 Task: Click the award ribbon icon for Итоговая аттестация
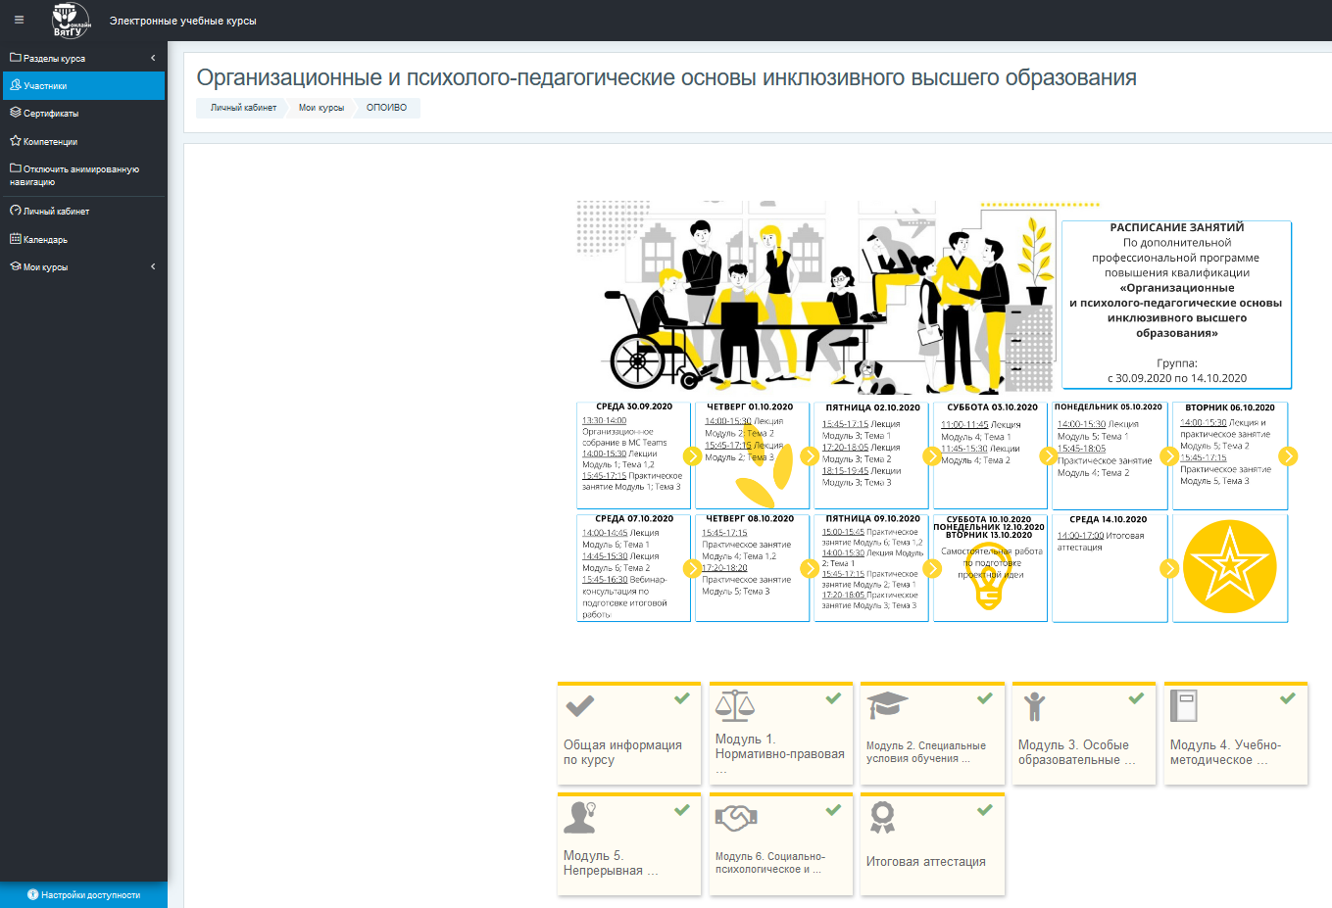pyautogui.click(x=882, y=817)
